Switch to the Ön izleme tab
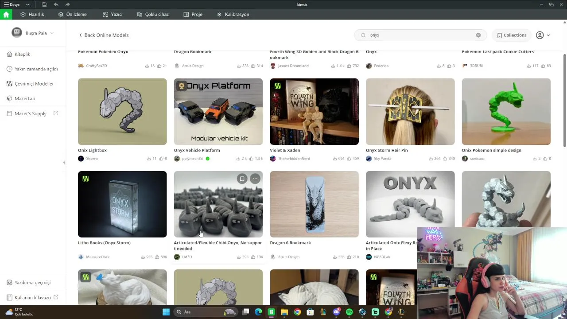567x319 pixels. click(x=73, y=14)
